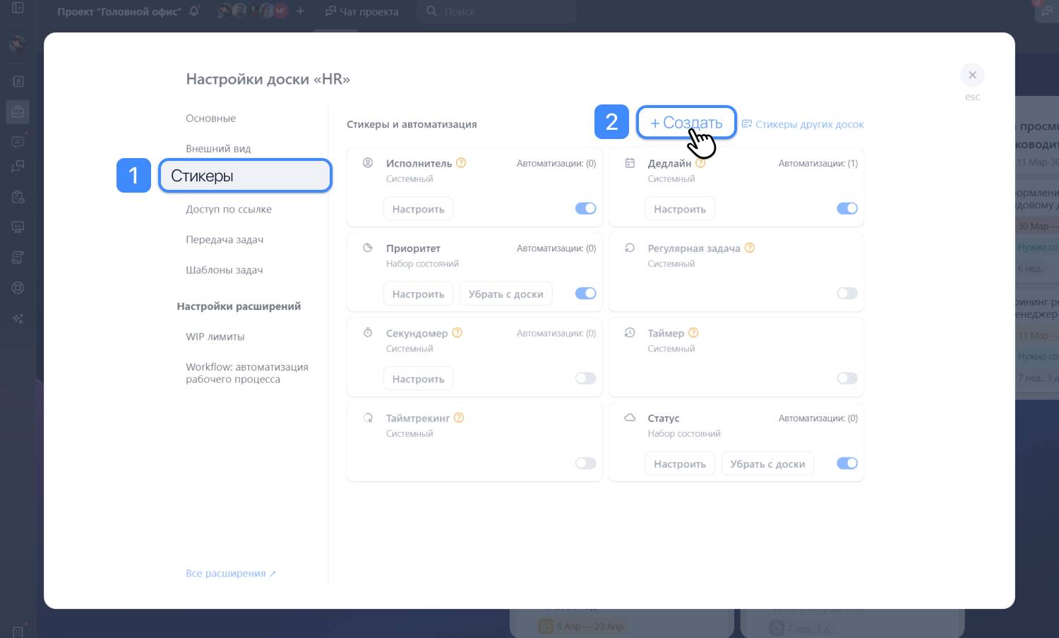Click Убрать с доски for Приоритет
The image size is (1059, 638).
coord(505,294)
